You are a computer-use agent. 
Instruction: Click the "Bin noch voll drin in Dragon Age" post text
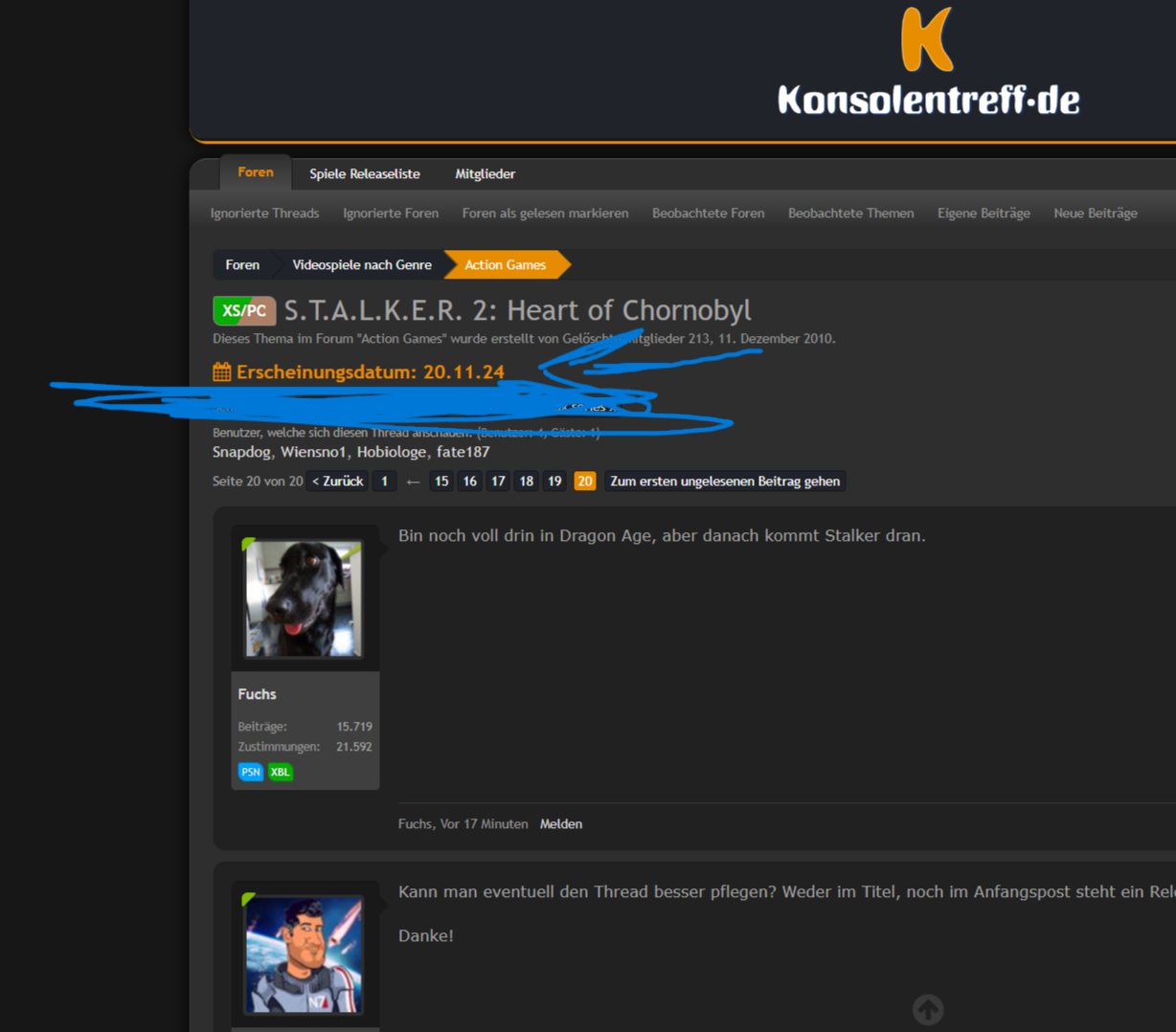tap(662, 535)
